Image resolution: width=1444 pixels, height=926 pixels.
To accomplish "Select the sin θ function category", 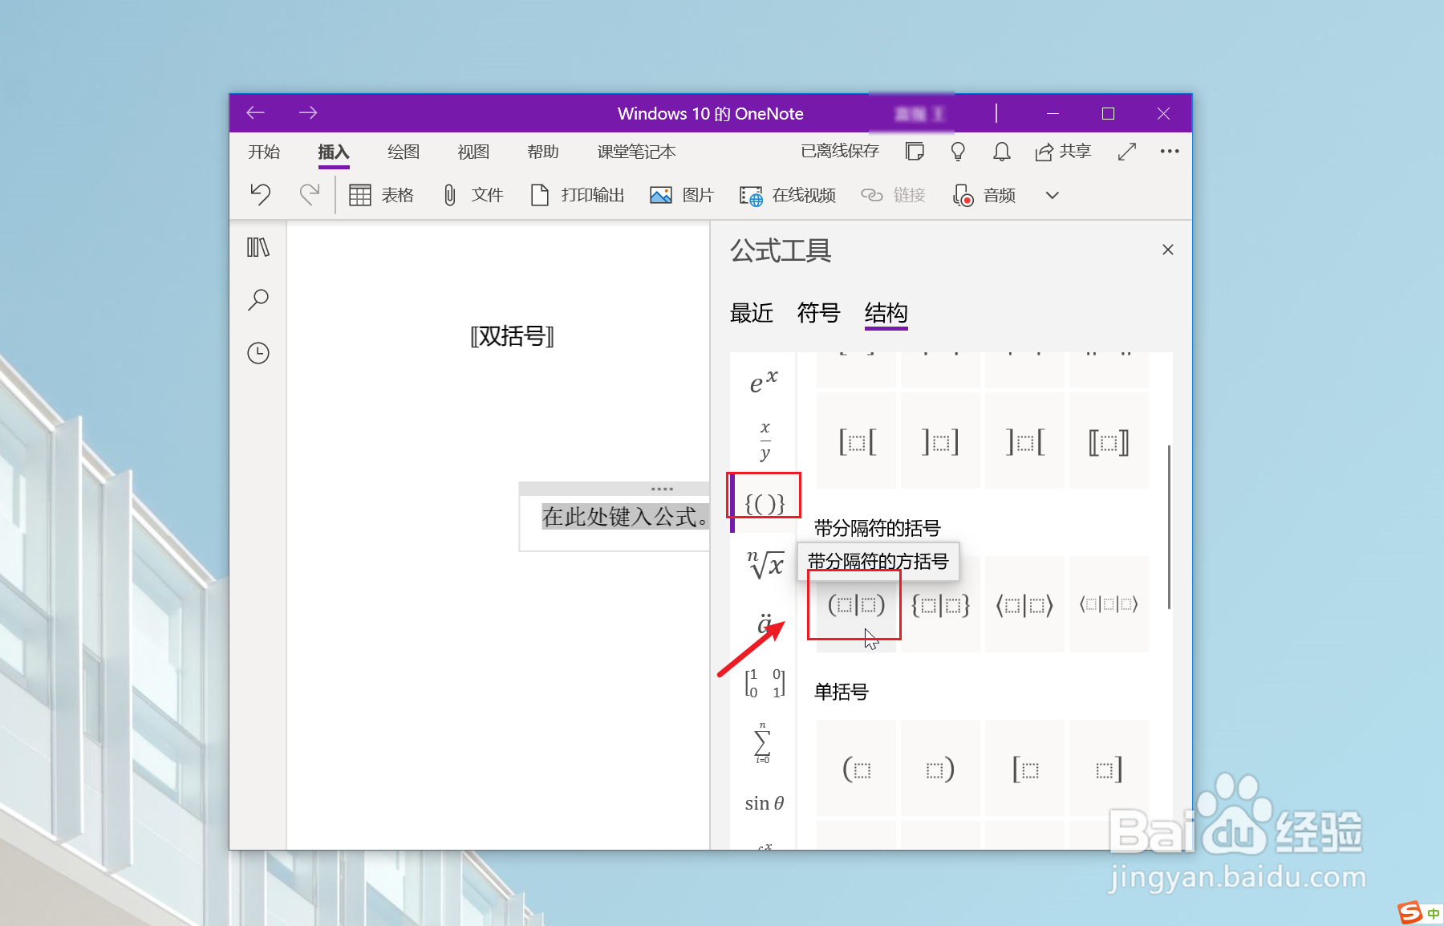I will point(764,803).
